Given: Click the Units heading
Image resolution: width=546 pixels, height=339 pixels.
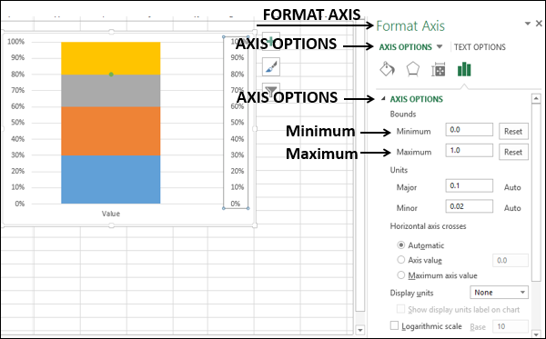Looking at the screenshot, I should (399, 170).
